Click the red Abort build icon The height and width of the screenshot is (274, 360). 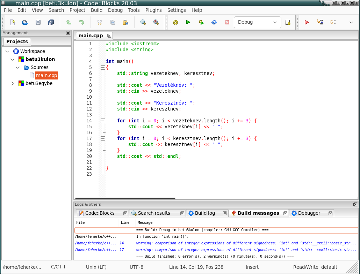(227, 22)
